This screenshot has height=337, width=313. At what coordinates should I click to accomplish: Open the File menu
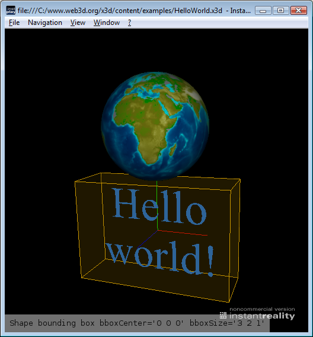[x=14, y=23]
